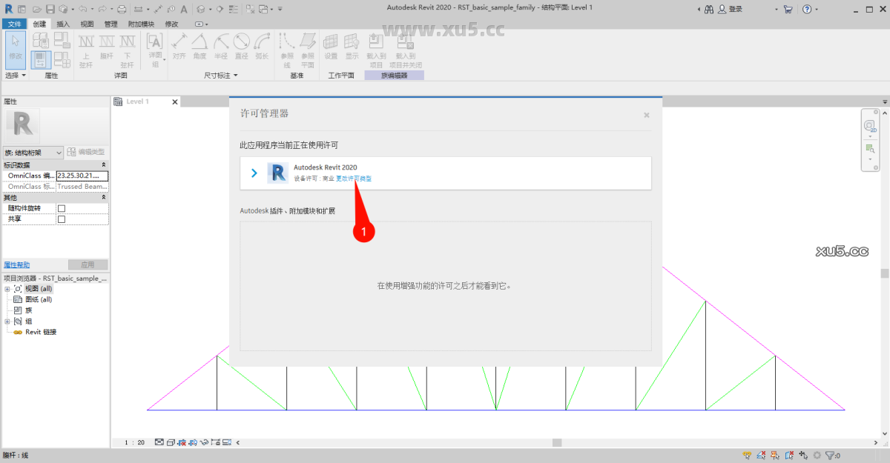The width and height of the screenshot is (890, 463).
Task: Select the 参照平面 reference plane tool
Action: (308, 50)
